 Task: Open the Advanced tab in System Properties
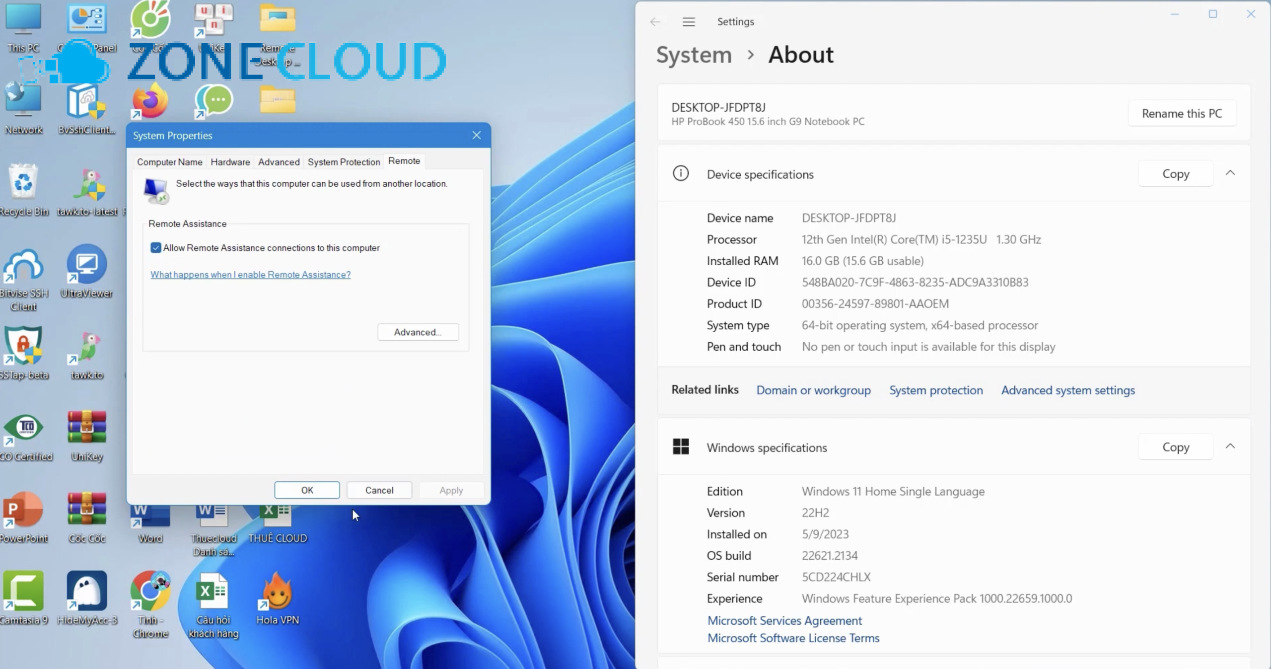click(279, 162)
